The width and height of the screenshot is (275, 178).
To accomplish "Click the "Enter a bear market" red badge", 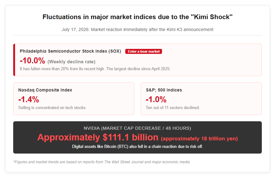I will click(143, 51).
